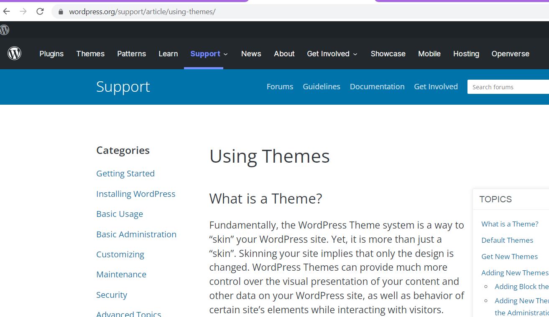
Task: Click the browser back arrow
Action: point(6,11)
